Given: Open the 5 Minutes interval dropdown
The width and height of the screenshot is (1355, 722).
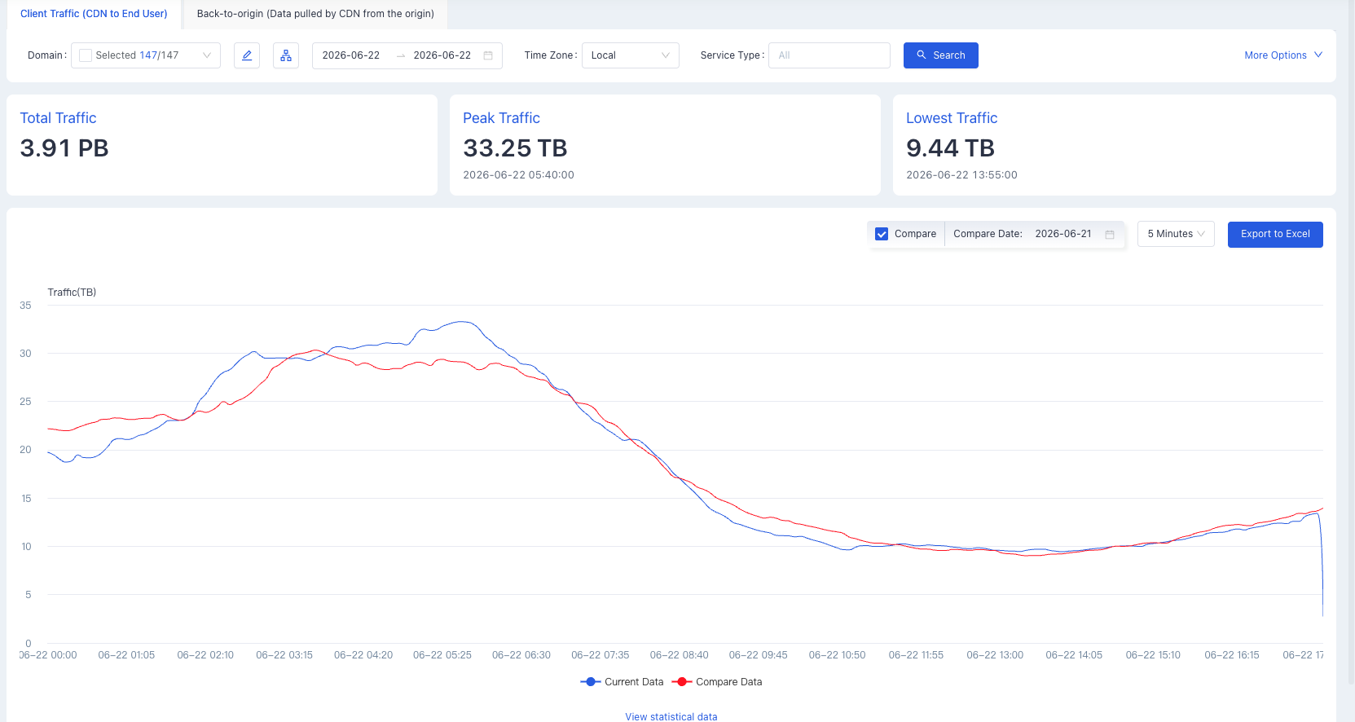Looking at the screenshot, I should (1176, 234).
